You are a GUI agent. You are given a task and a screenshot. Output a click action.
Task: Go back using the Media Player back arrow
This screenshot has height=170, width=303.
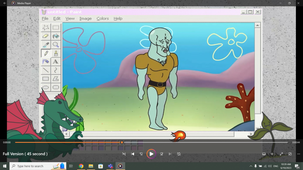5,3
